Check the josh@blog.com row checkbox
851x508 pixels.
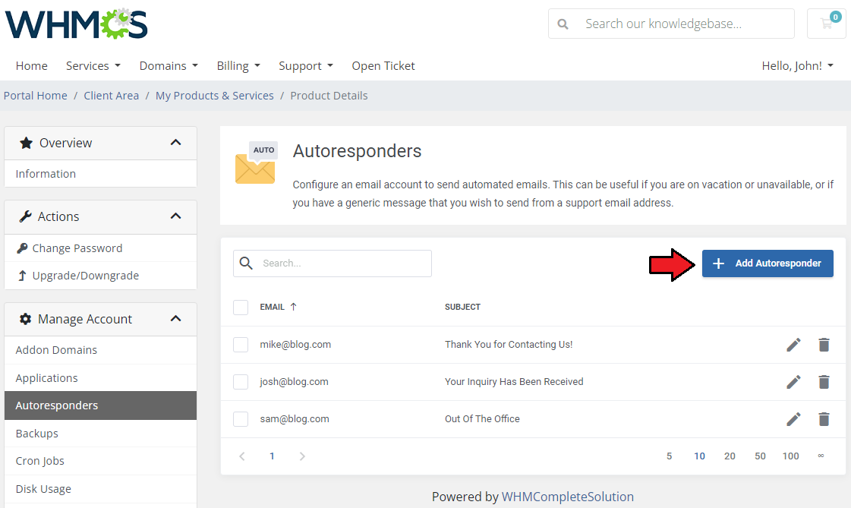click(241, 381)
